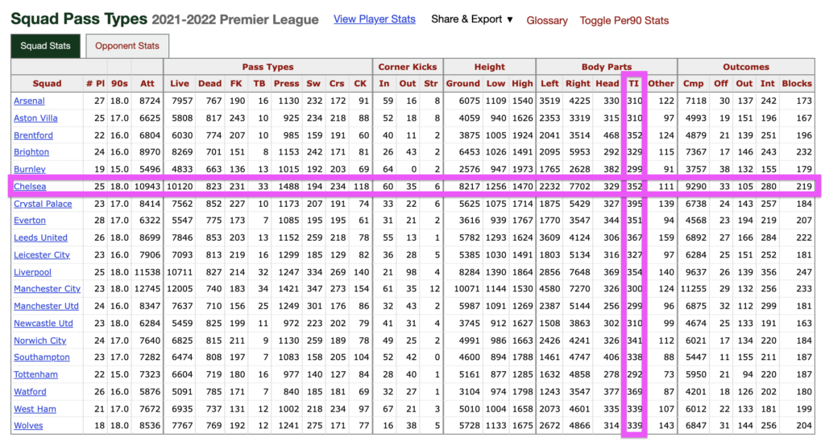825x442 pixels.
Task: Expand the Share & Export dropdown
Action: (471, 19)
